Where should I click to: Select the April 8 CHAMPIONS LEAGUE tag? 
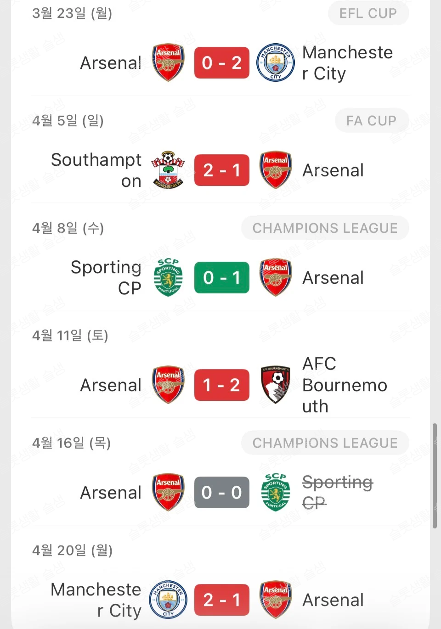coord(325,228)
